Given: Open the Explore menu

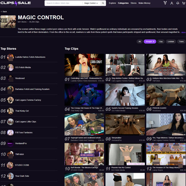Looking at the screenshot, I should click(x=112, y=3).
